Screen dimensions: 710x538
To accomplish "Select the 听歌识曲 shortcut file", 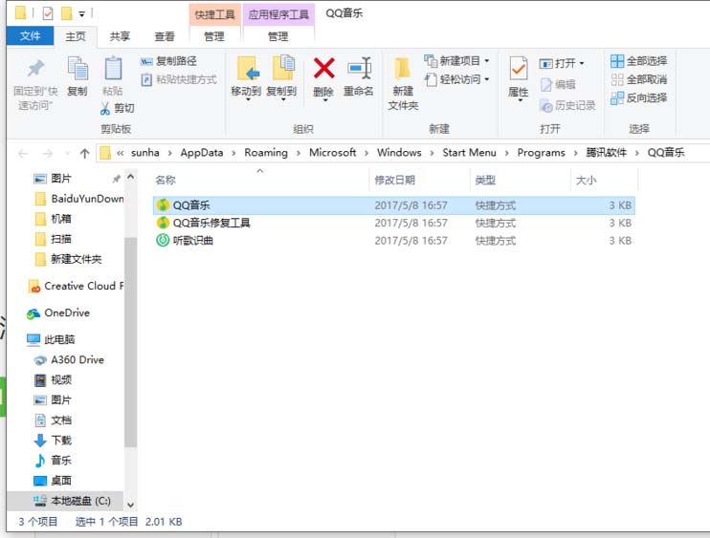I will [x=394, y=241].
